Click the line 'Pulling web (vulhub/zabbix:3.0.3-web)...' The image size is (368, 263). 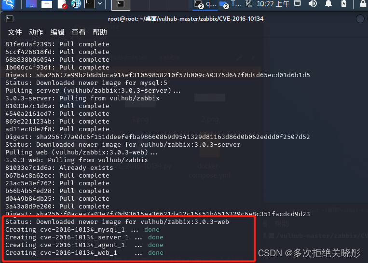click(82, 152)
